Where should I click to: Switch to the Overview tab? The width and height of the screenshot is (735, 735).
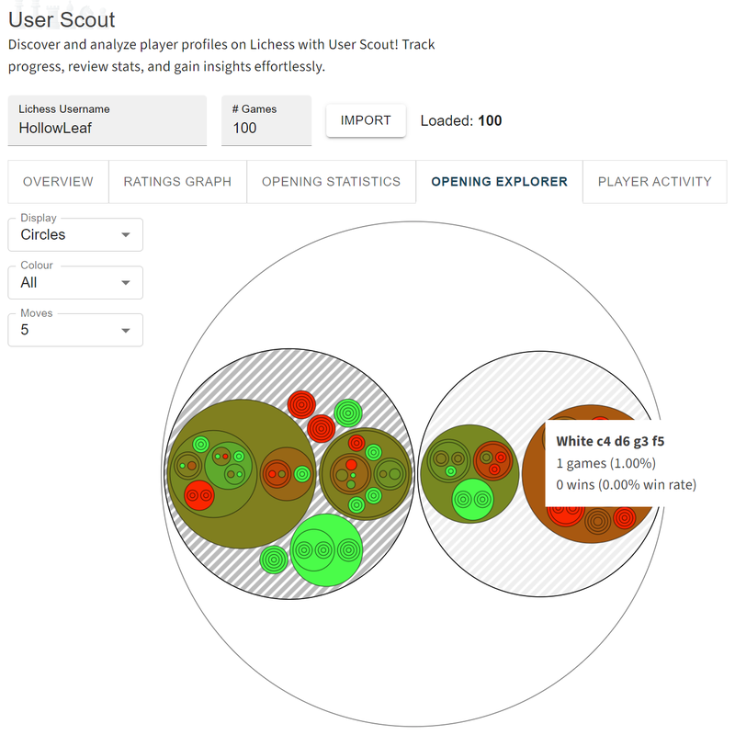58,182
